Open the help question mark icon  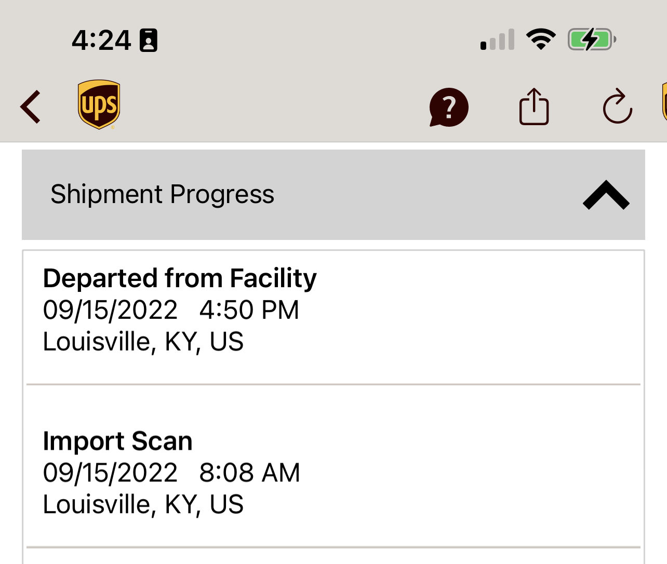pyautogui.click(x=449, y=108)
